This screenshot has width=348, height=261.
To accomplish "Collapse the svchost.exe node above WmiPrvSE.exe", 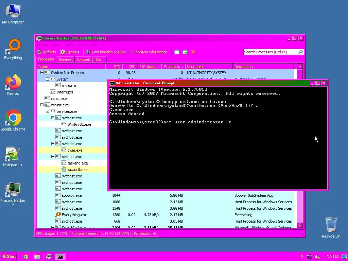I will point(53,118).
